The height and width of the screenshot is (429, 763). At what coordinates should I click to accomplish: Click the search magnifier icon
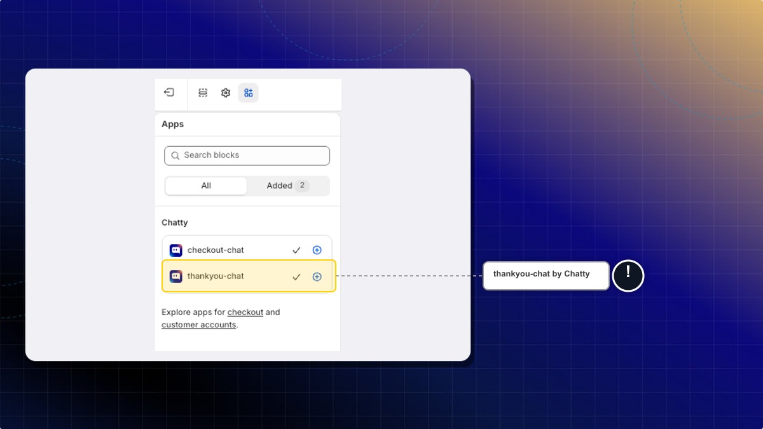pos(175,156)
